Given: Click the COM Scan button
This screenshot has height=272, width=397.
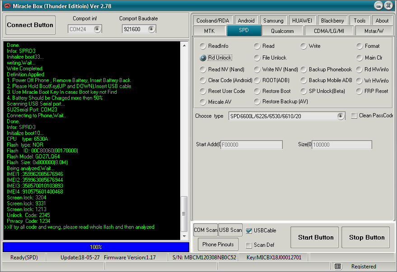Looking at the screenshot, I should (206, 230).
